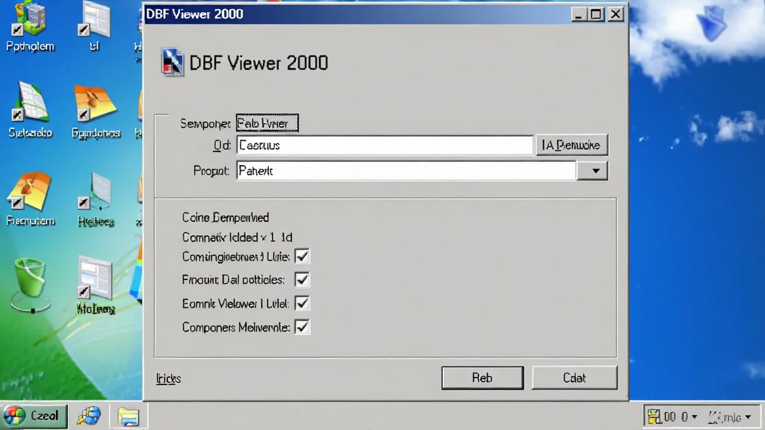Toggle the Fmouint Dal potticles checkbox
The image size is (765, 430).
pos(302,279)
